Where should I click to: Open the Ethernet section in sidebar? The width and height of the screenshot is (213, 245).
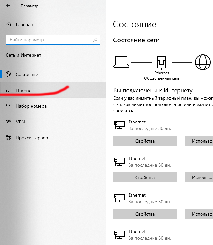click(53, 90)
